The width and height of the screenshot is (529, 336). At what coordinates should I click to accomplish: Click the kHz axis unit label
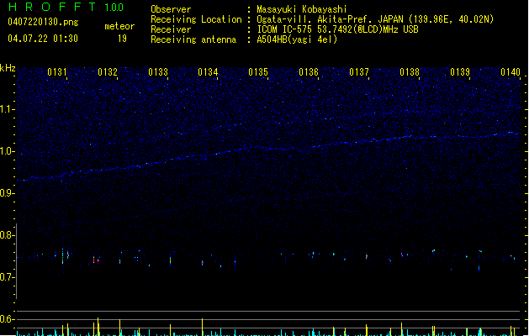(x=8, y=67)
